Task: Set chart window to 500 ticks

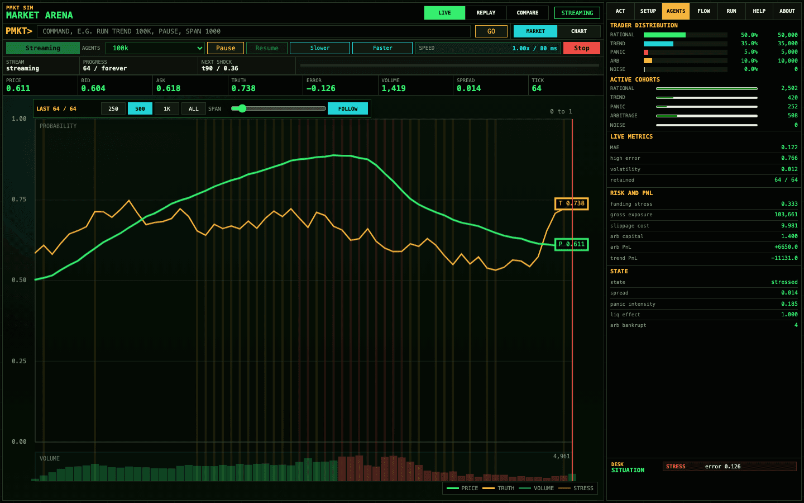Action: (140, 108)
